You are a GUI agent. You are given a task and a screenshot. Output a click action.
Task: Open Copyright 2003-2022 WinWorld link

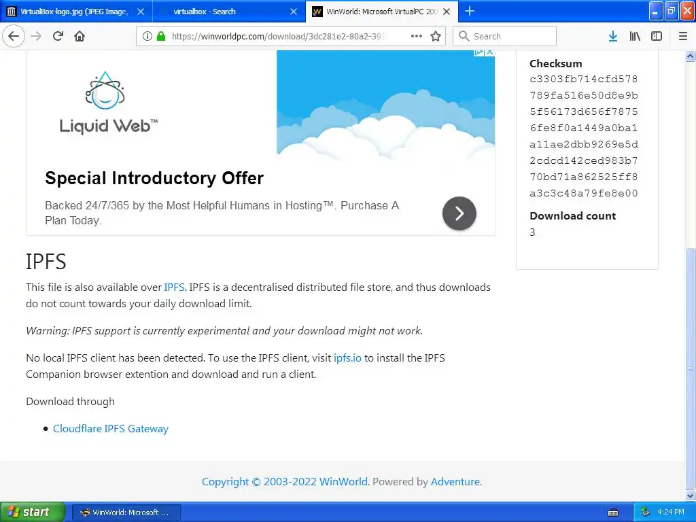tap(285, 482)
